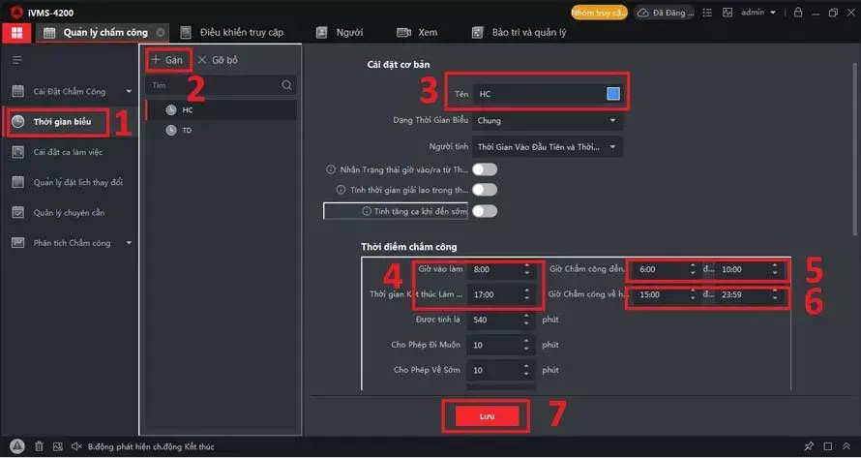The image size is (861, 458).
Task: Click the search magnifier icon
Action: pos(286,85)
